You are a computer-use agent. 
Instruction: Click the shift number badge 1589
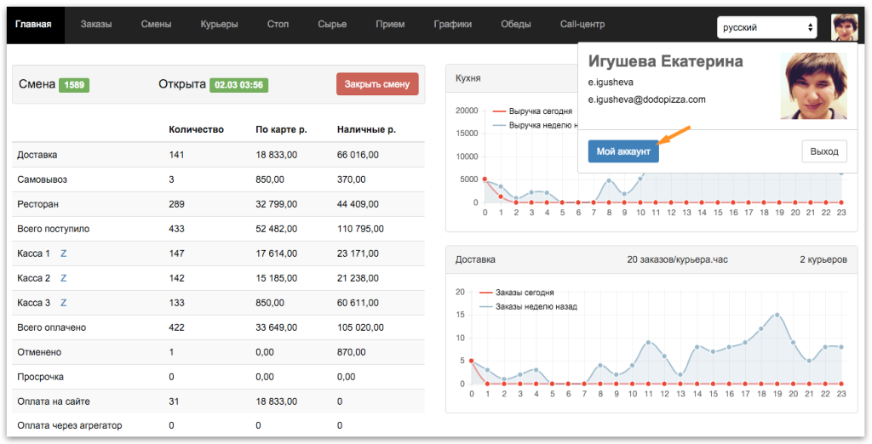(74, 85)
